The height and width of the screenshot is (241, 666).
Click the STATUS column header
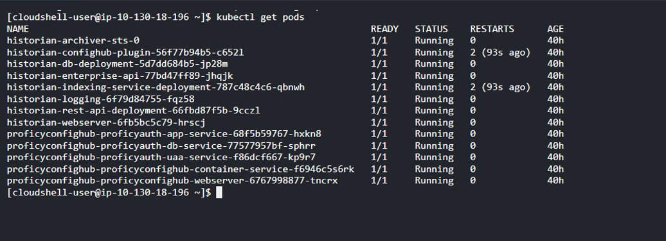(431, 29)
